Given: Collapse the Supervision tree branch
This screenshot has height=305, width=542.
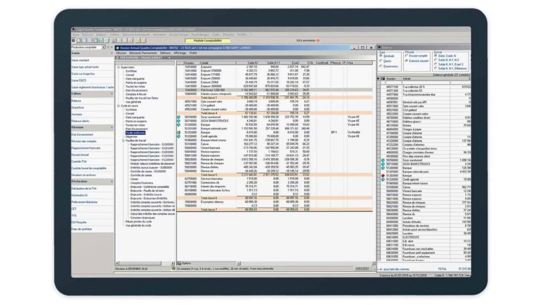Looking at the screenshot, I should (118, 67).
